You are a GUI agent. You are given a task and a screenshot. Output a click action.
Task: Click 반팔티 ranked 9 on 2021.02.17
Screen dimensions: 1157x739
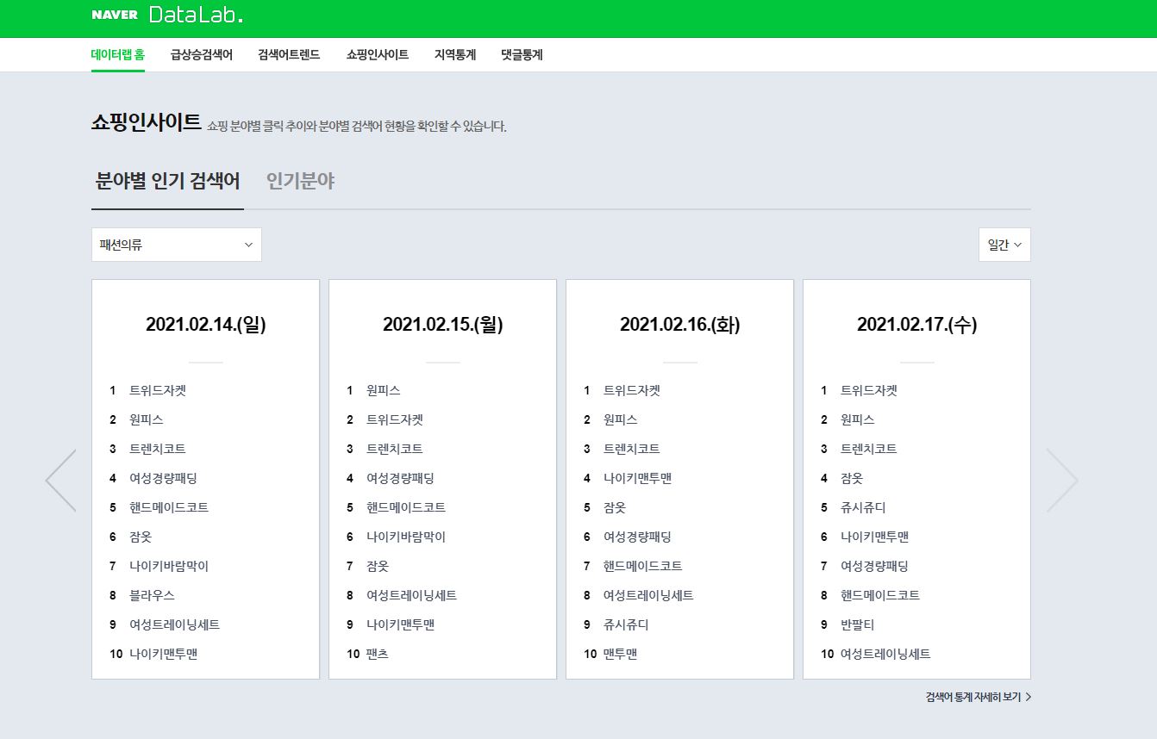[x=858, y=624]
